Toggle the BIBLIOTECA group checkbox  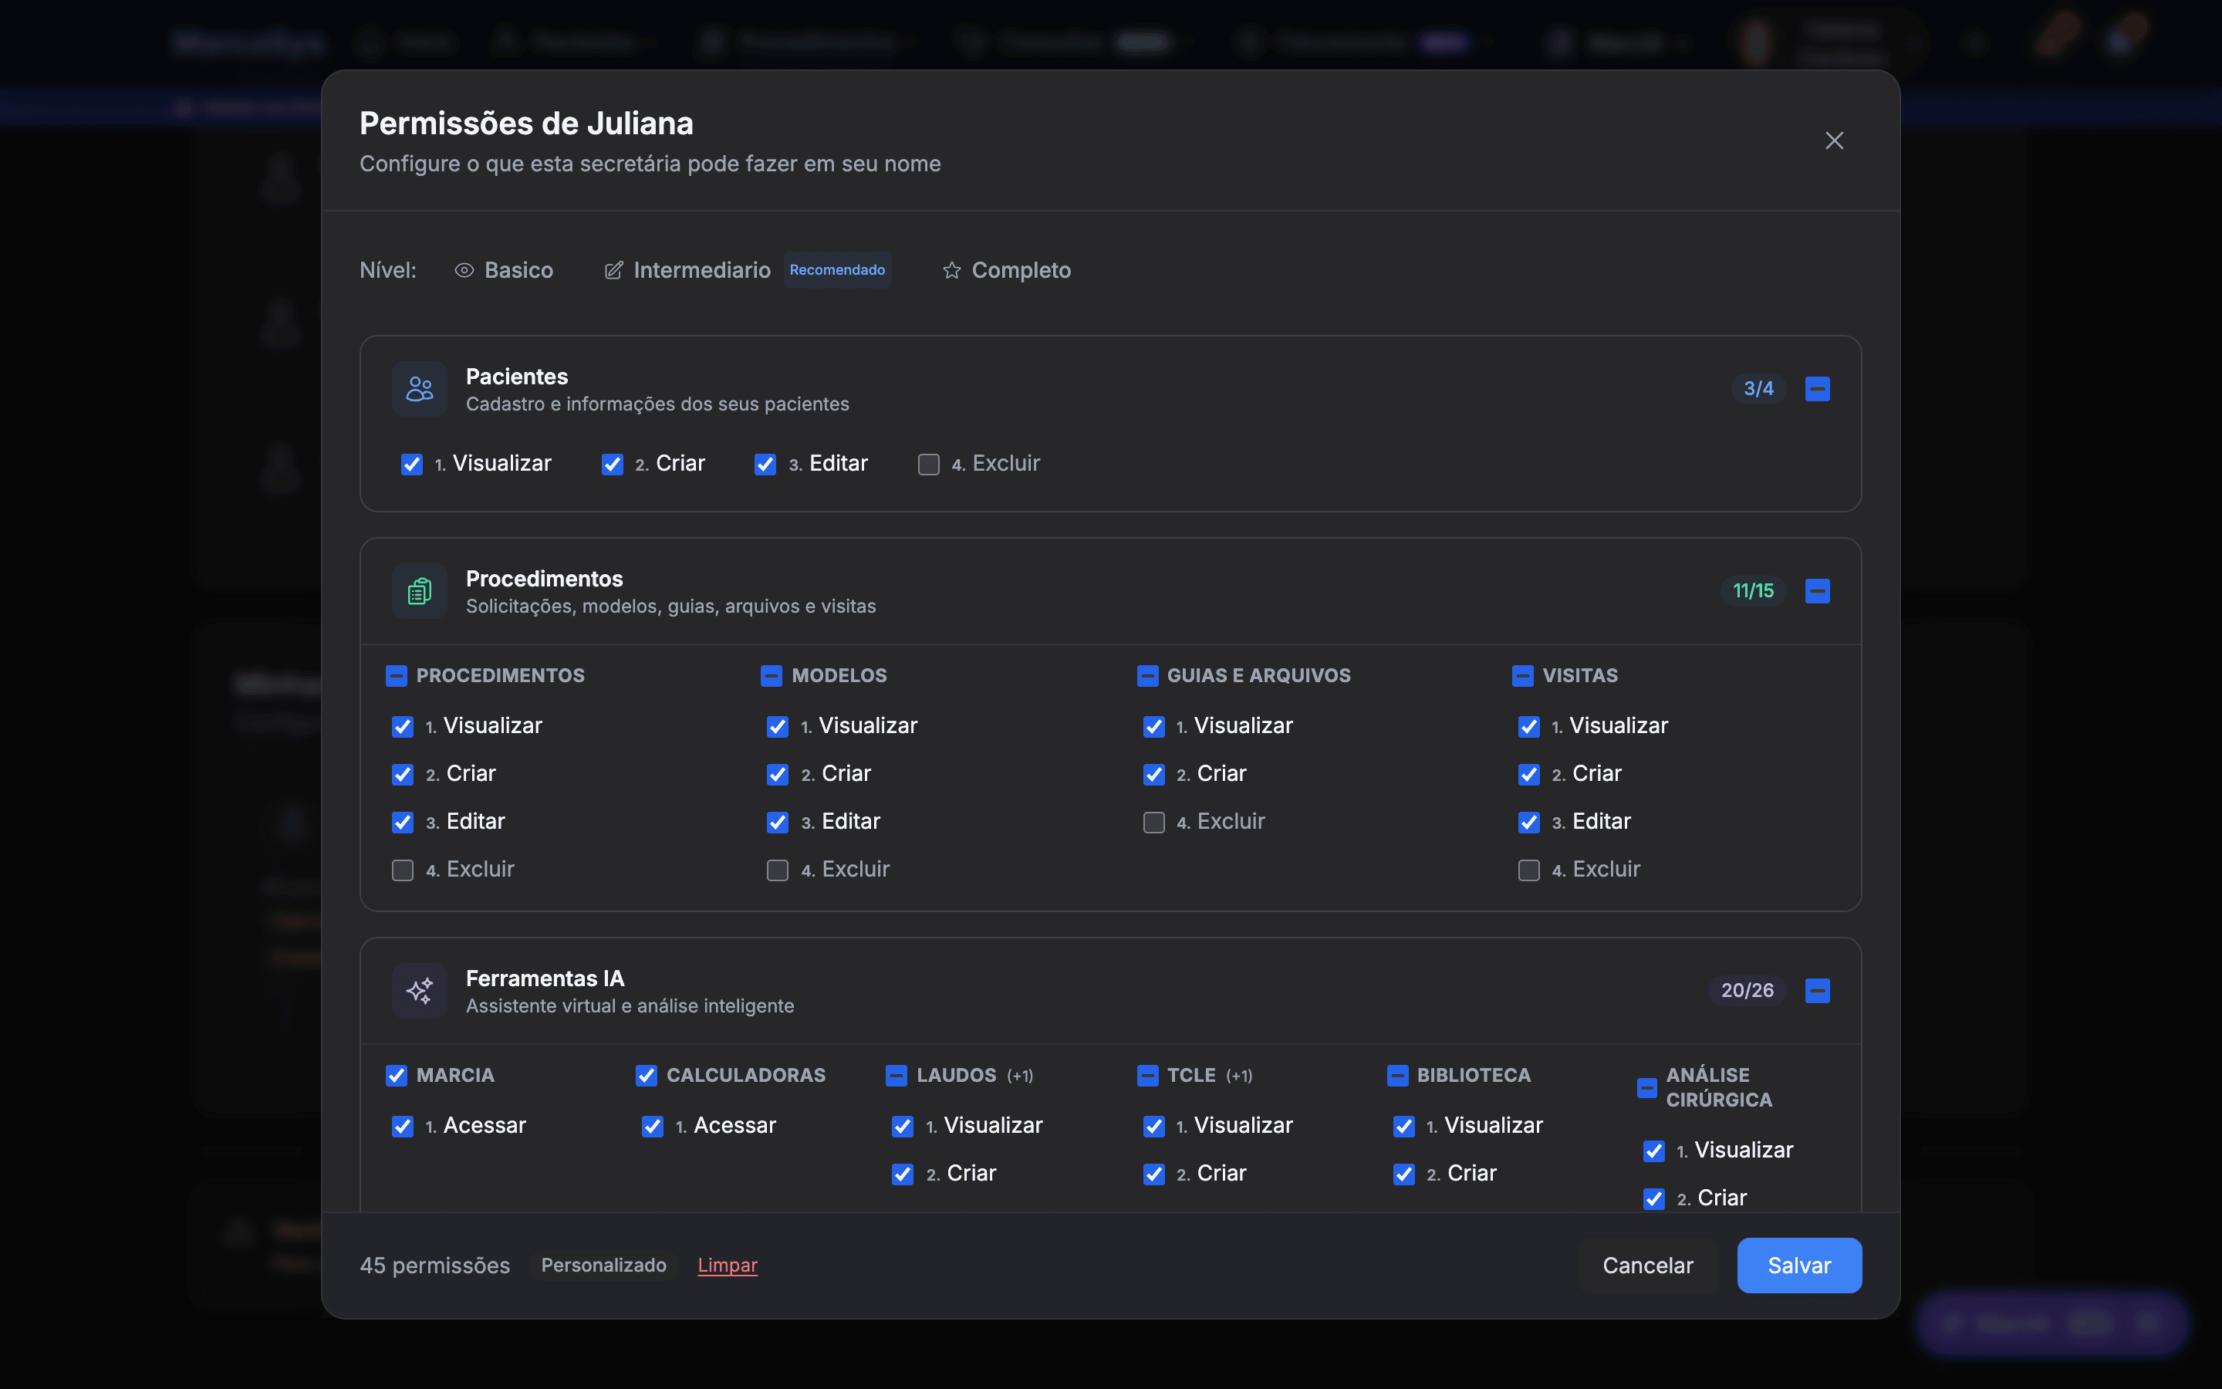click(1397, 1076)
